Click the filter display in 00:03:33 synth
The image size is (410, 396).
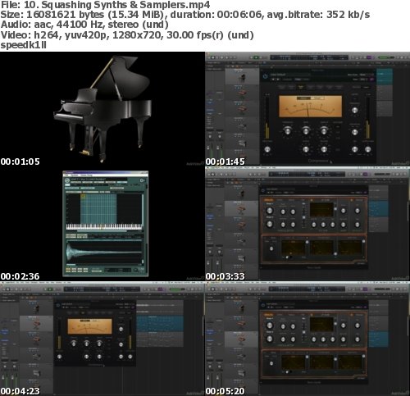click(x=321, y=209)
